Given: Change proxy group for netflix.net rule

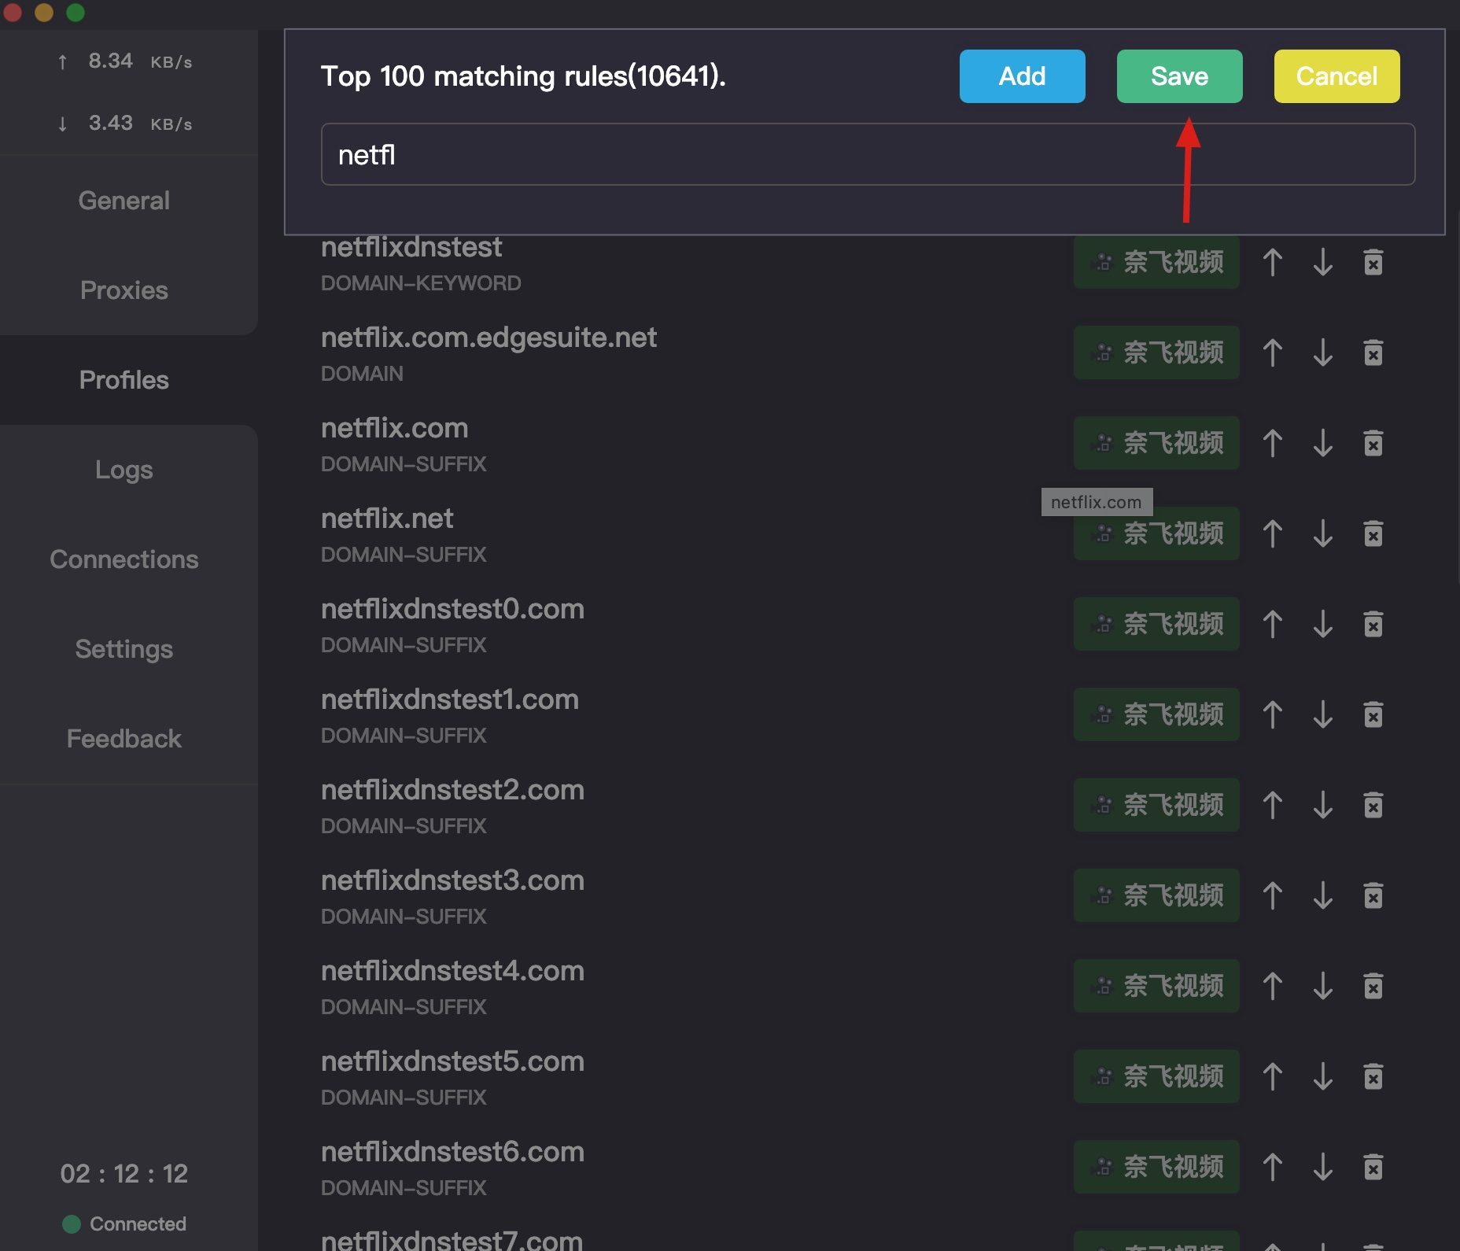Looking at the screenshot, I should [1156, 533].
